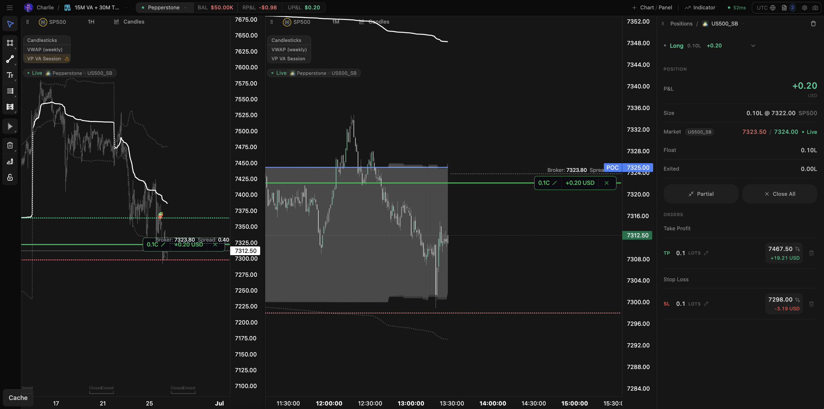Open SP500 symbol selector on 1H chart
Viewport: 824px width, 409px height.
tap(53, 22)
